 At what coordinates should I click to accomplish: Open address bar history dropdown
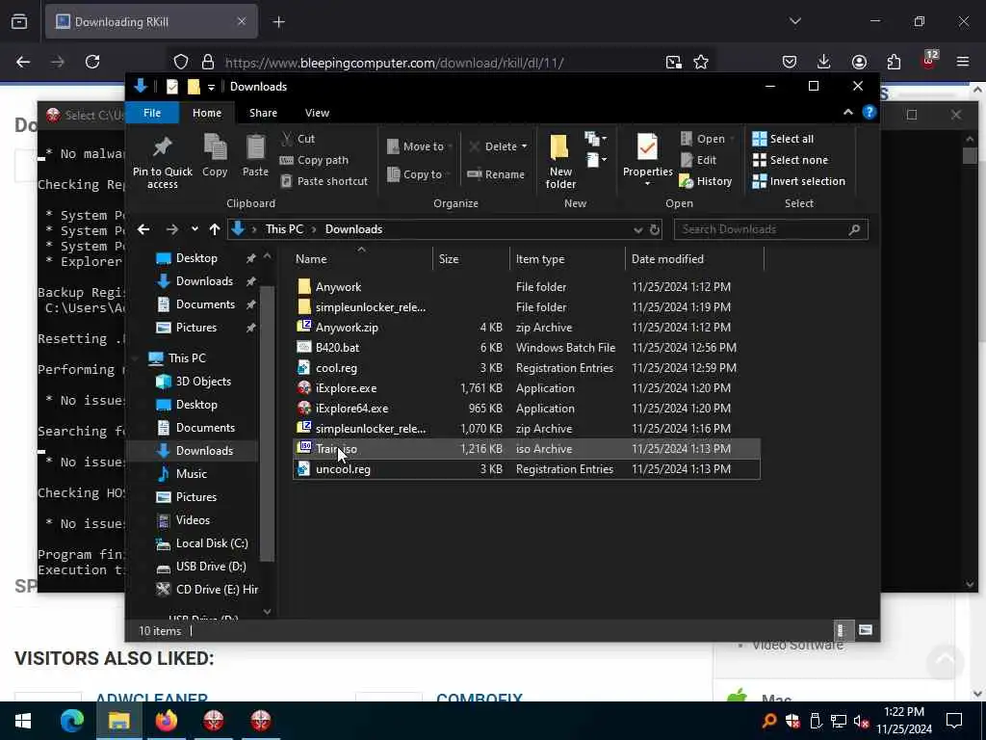(637, 229)
